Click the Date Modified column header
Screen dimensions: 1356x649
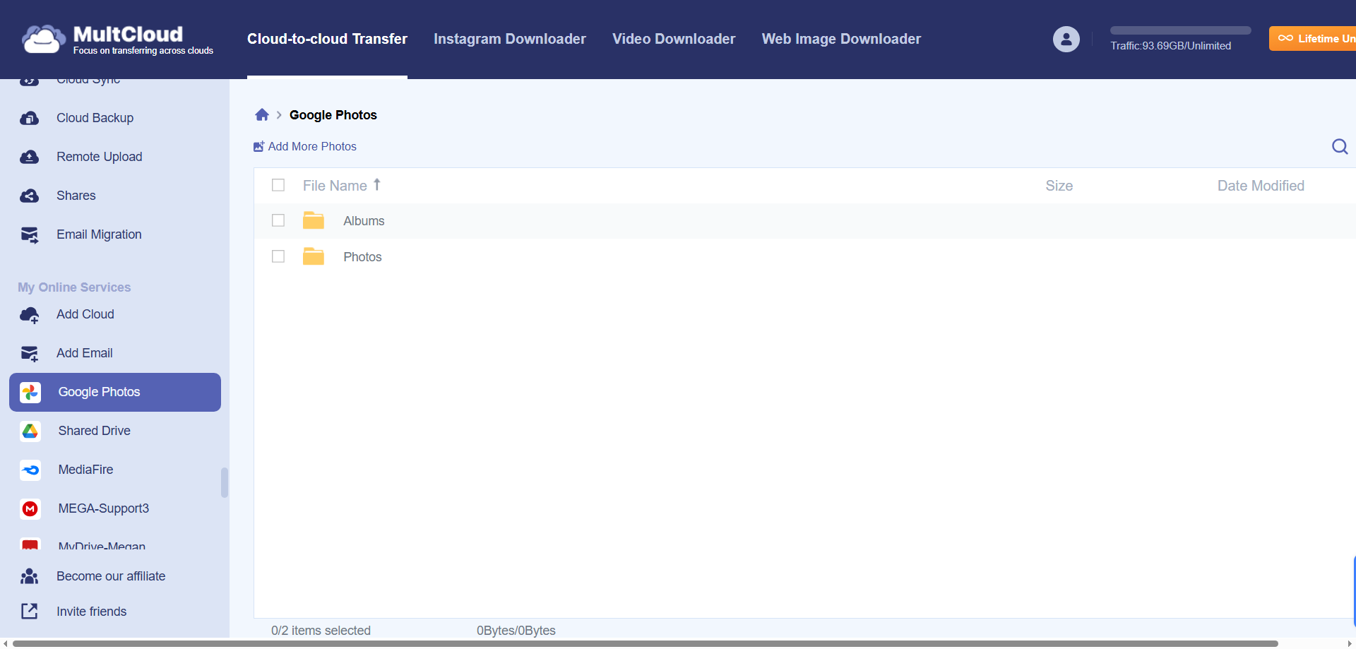(x=1261, y=186)
